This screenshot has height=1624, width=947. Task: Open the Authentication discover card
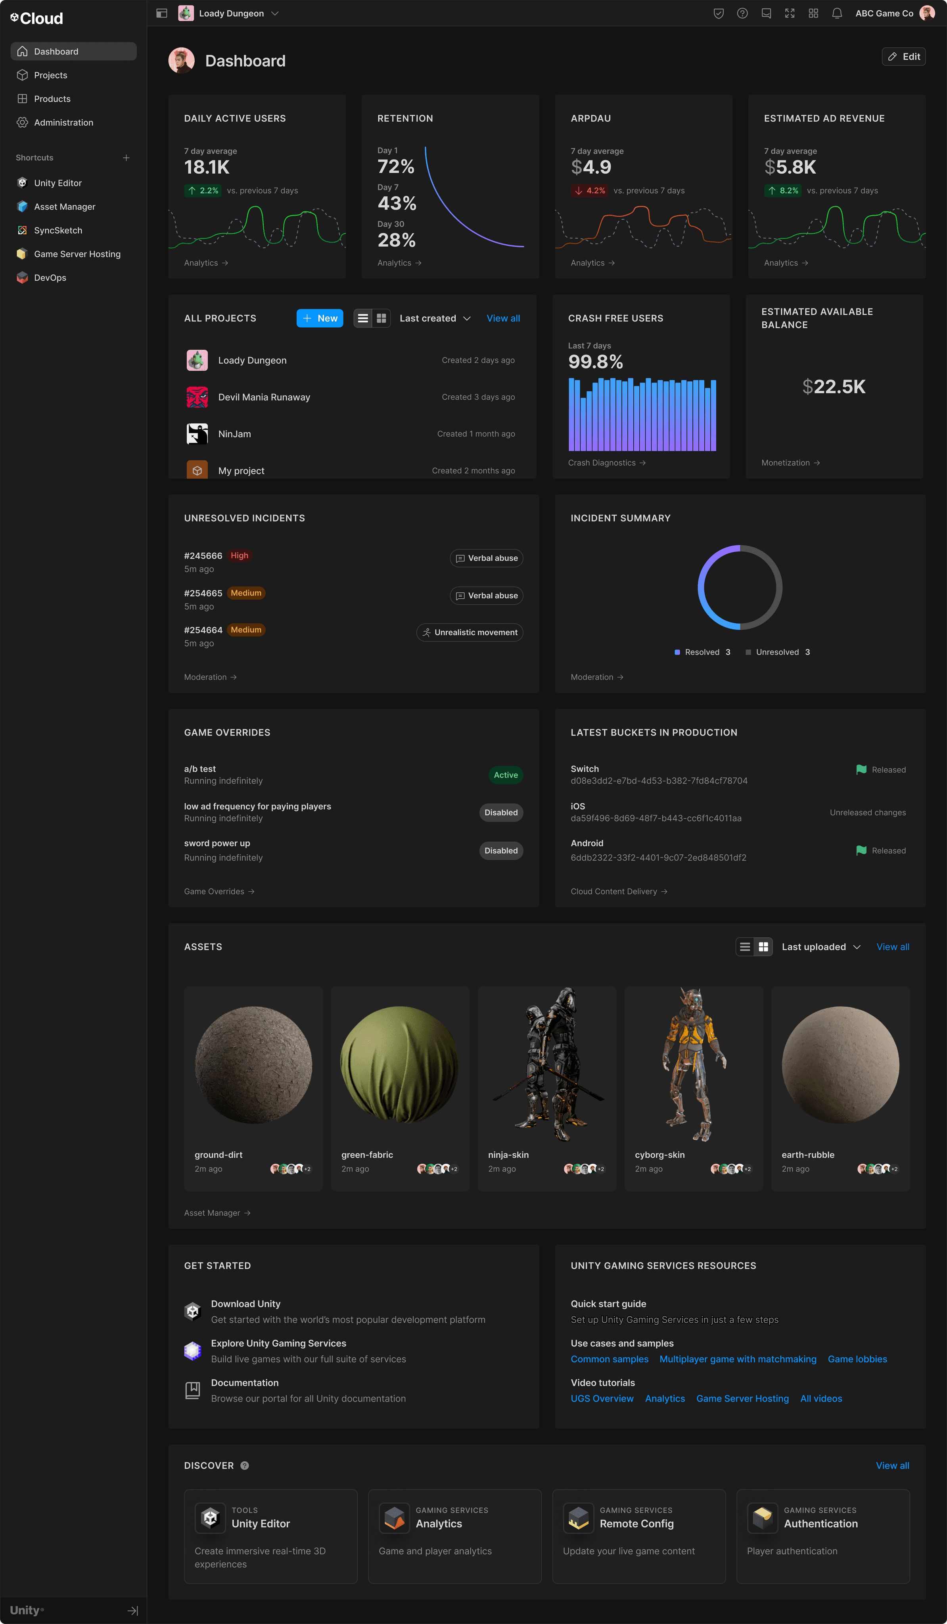coord(823,1536)
